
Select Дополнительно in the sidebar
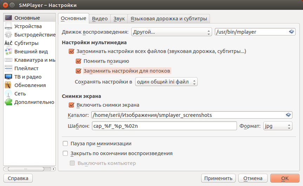29,102
